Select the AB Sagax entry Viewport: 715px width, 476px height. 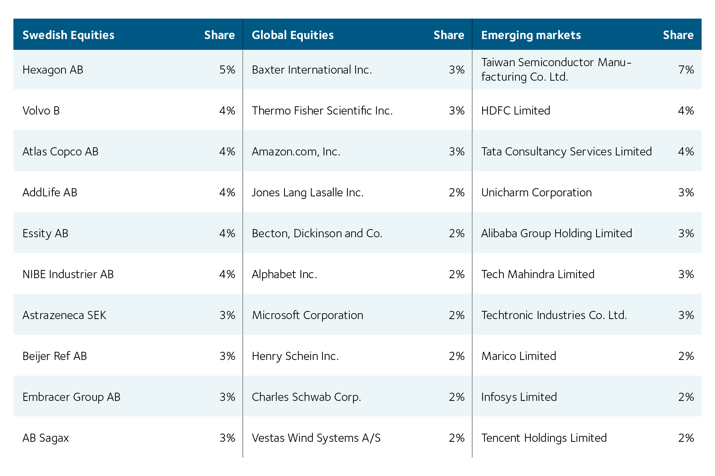[x=46, y=438]
